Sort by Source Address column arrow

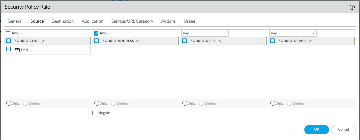tap(138, 41)
